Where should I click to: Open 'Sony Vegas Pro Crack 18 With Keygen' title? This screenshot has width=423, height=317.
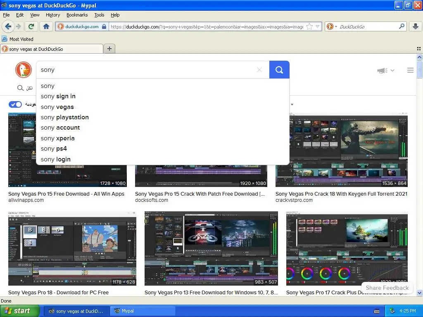341,194
